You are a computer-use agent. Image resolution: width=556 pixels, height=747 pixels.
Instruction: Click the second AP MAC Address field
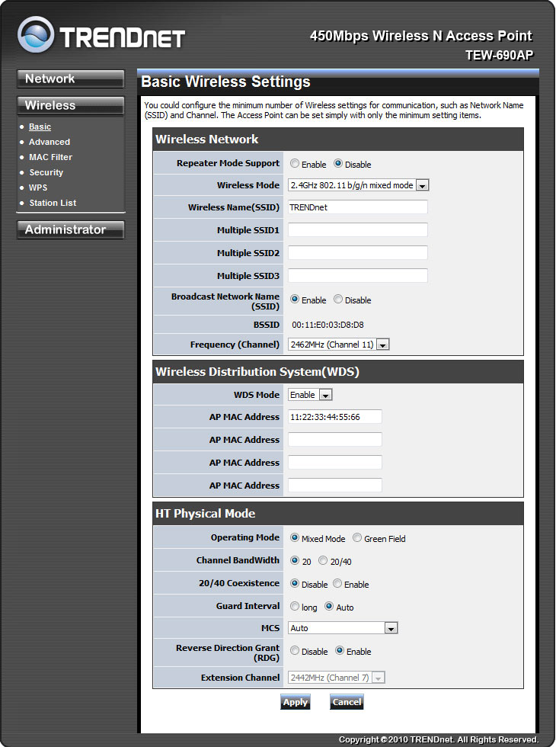pyautogui.click(x=335, y=440)
